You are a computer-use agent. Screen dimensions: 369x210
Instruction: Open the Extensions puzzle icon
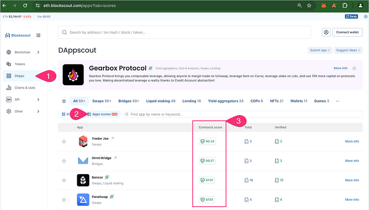[345, 5]
